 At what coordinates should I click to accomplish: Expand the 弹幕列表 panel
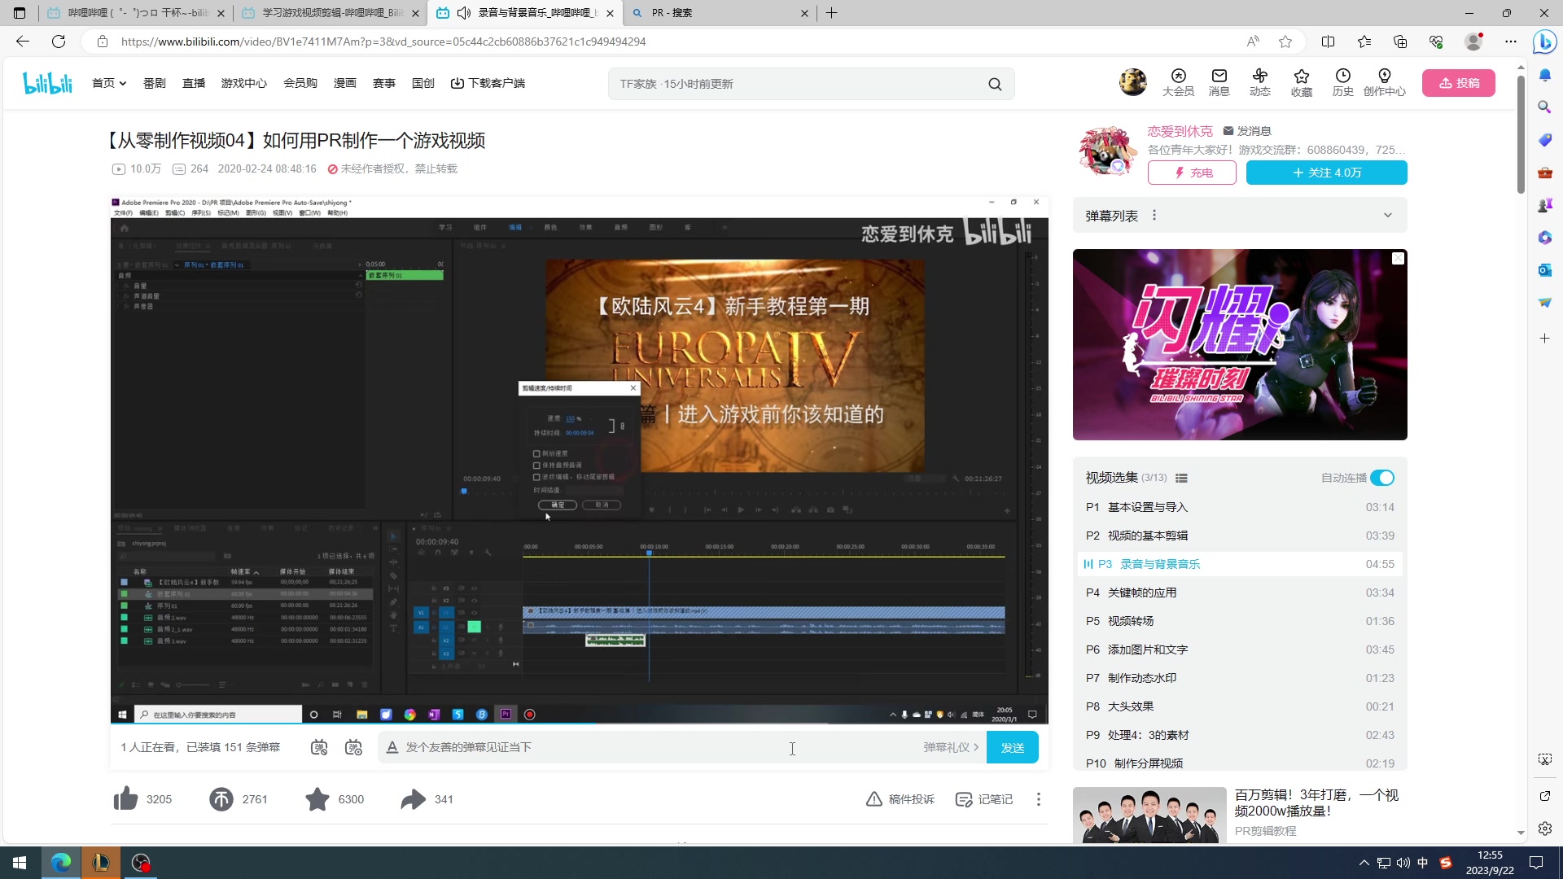coord(1387,216)
